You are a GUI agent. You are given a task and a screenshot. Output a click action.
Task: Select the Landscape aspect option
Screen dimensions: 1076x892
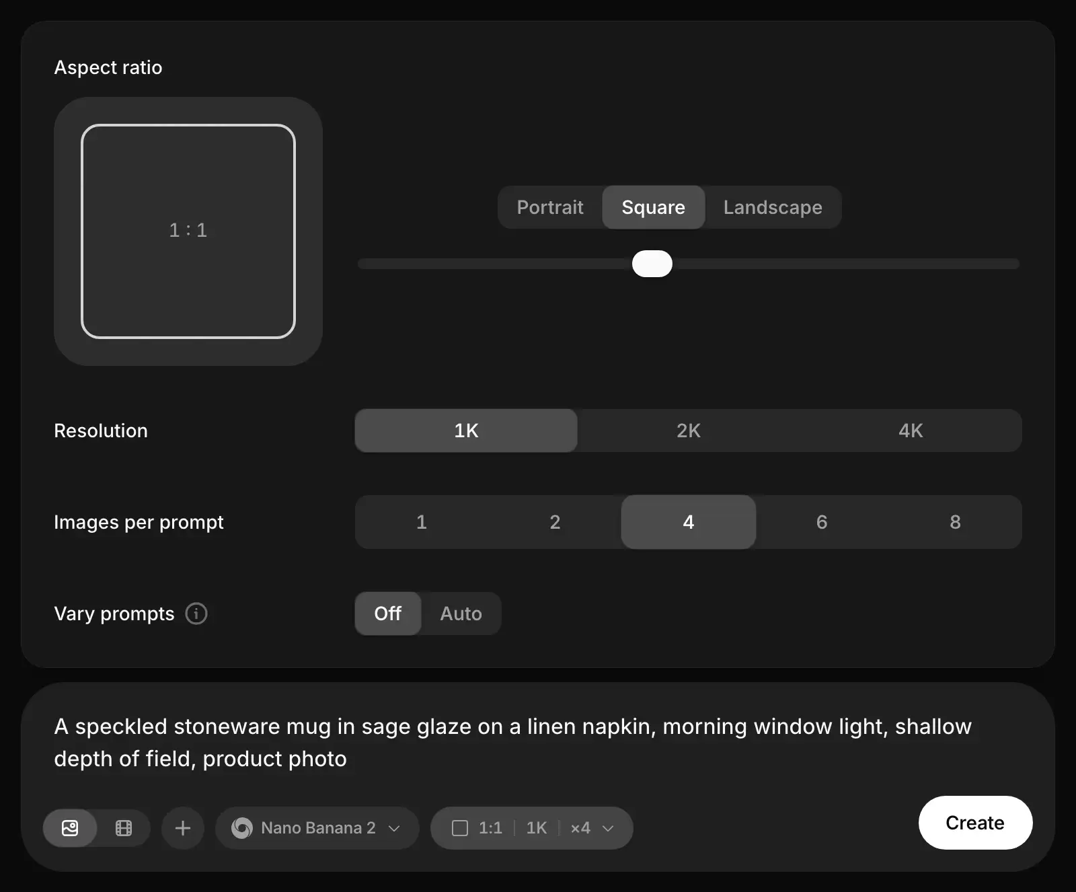click(773, 207)
